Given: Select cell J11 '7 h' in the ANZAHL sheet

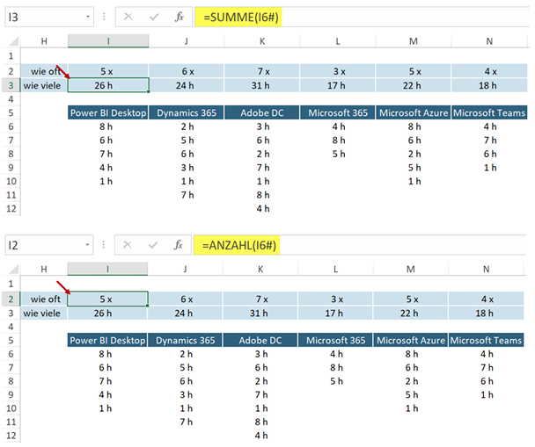Looking at the screenshot, I should pos(186,422).
